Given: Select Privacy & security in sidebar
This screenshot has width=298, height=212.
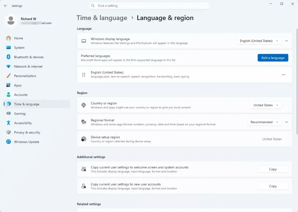Looking at the screenshot, I should coord(37,132).
